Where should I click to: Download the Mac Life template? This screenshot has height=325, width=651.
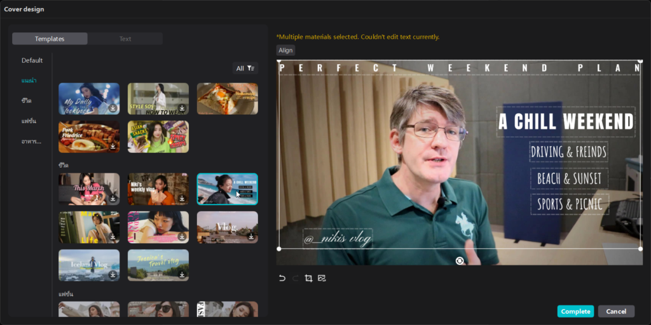click(113, 236)
